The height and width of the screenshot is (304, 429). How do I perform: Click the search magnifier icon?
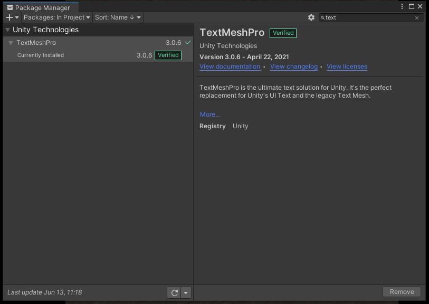click(322, 18)
